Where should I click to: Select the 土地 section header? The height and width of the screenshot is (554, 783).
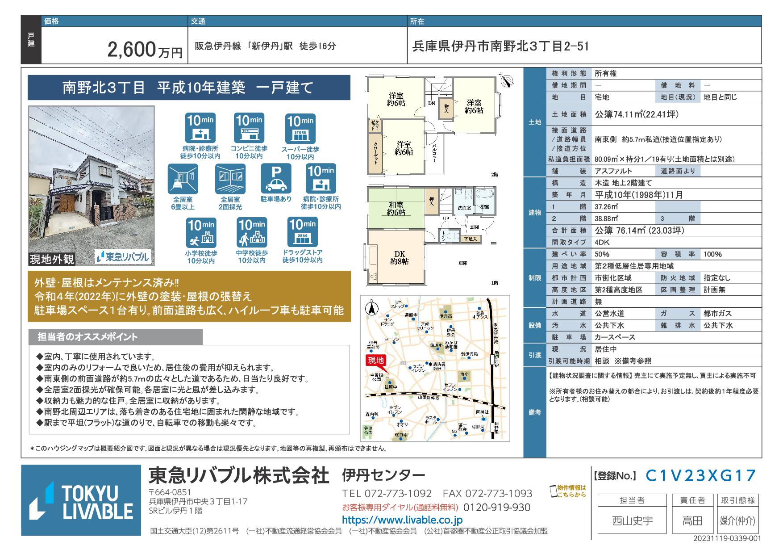click(x=534, y=122)
